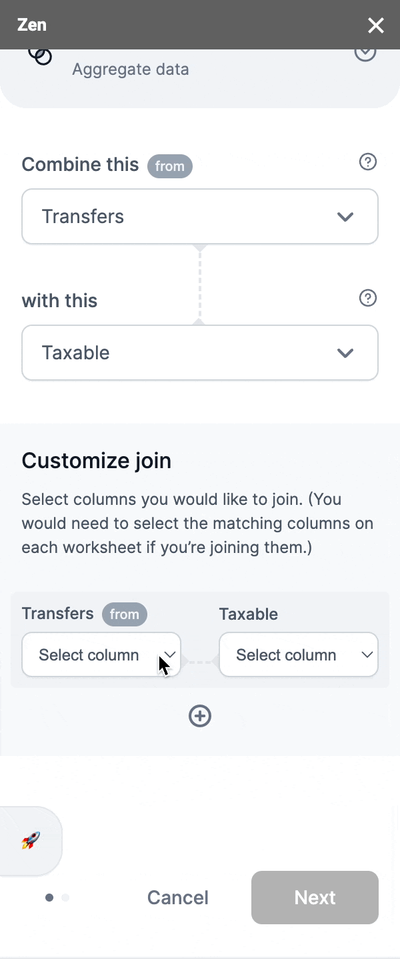This screenshot has height=959, width=400.
Task: Click the Cancel button
Action: (178, 898)
